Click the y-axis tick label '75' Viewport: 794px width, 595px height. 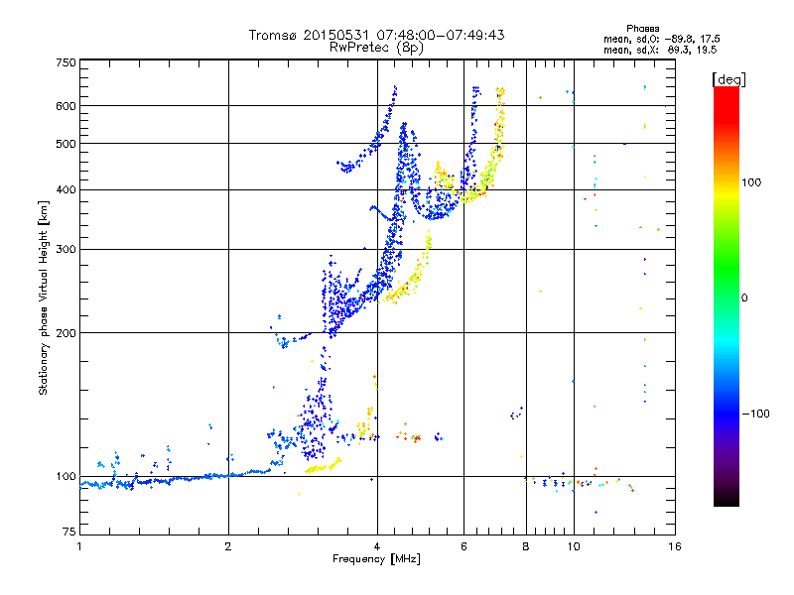(x=69, y=532)
